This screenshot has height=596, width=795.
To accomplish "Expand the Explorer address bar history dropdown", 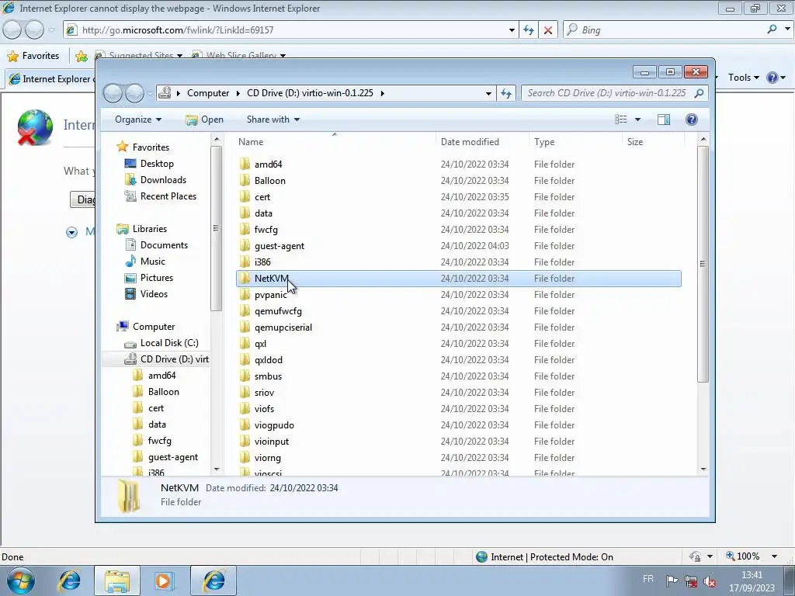I will [x=488, y=93].
